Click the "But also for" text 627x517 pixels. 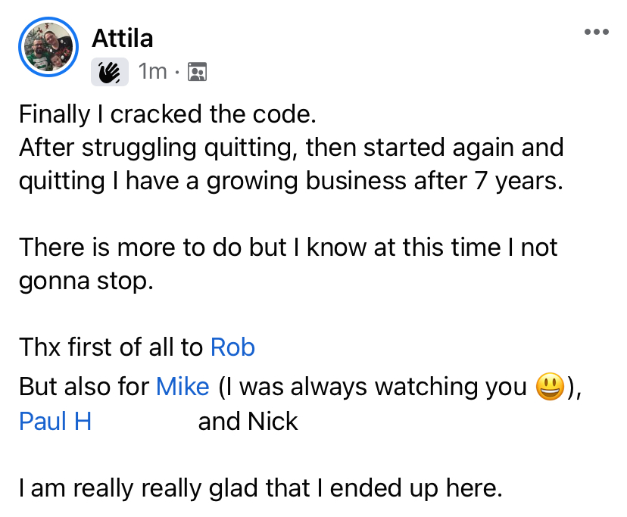85,387
